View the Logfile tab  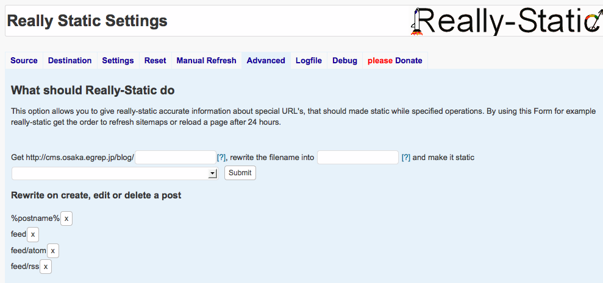[309, 61]
